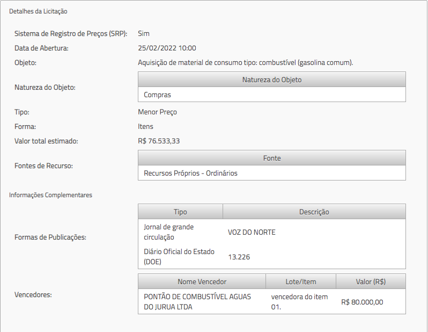This screenshot has width=428, height=332.
Task: Select the Compras table cell
Action: 158,95
